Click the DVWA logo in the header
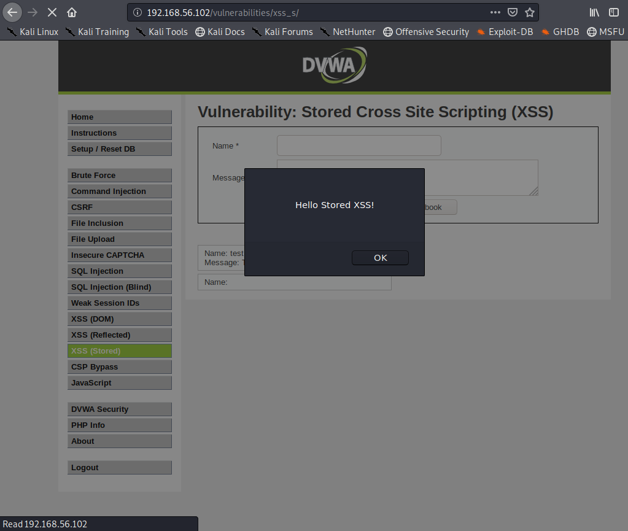Image resolution: width=628 pixels, height=531 pixels. tap(335, 65)
